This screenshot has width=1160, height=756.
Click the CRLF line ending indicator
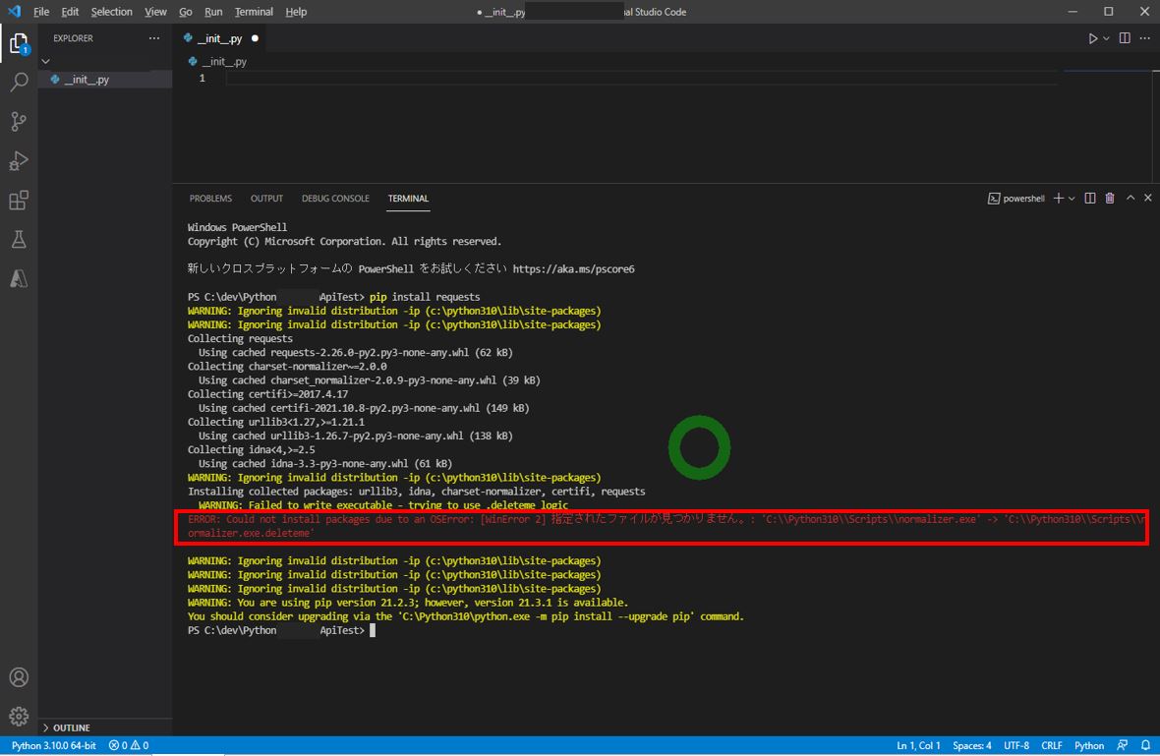[1051, 745]
